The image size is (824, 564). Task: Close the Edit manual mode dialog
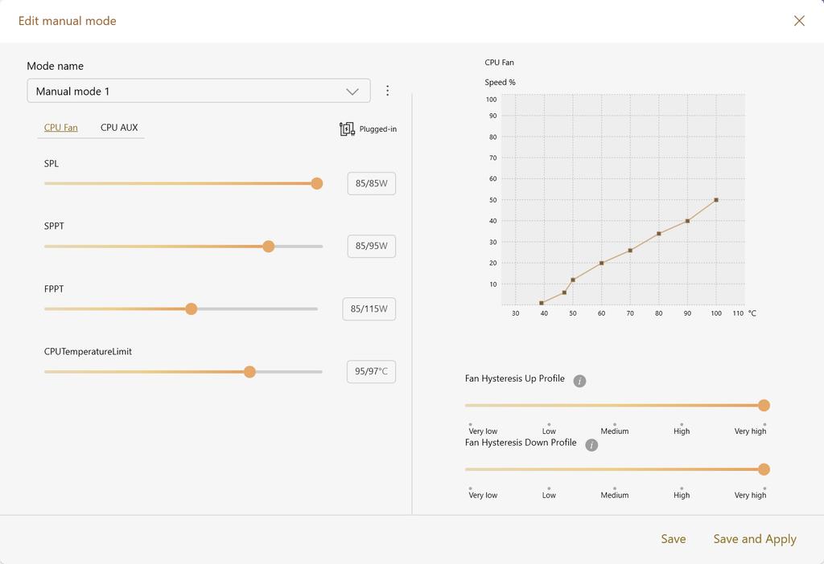pyautogui.click(x=799, y=21)
